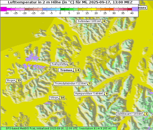153x130 pixels.
Task: Click the Tromsdalstinden (1238m) label
Action: pyautogui.click(x=71, y=84)
